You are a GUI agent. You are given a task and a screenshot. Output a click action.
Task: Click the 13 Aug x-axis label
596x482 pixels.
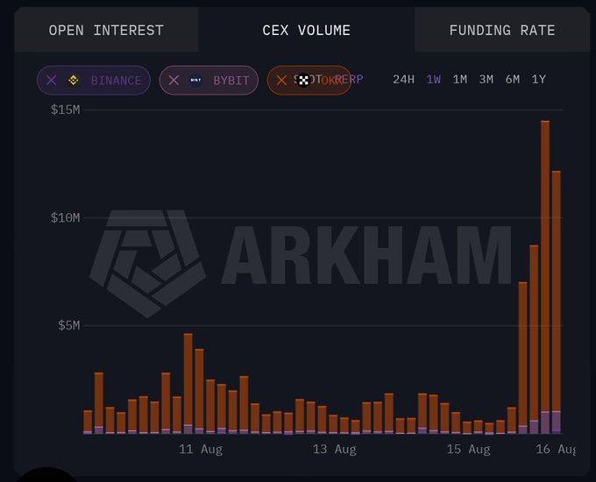tap(335, 450)
